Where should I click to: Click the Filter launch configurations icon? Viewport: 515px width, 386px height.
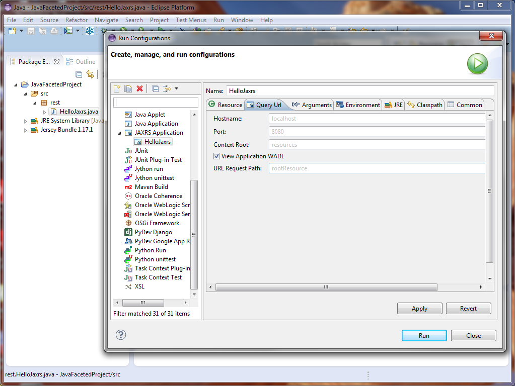tap(167, 88)
